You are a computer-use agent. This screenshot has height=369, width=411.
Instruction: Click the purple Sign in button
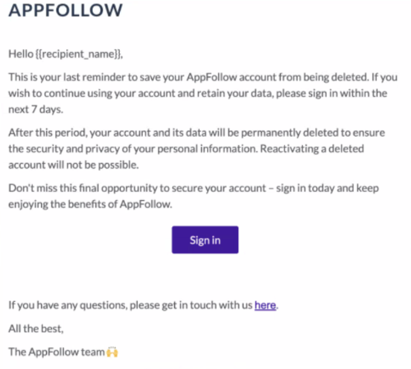(x=205, y=240)
